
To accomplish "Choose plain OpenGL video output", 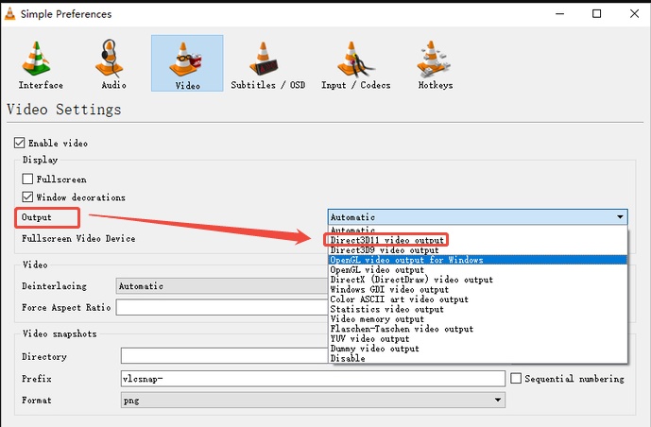I will [477, 270].
